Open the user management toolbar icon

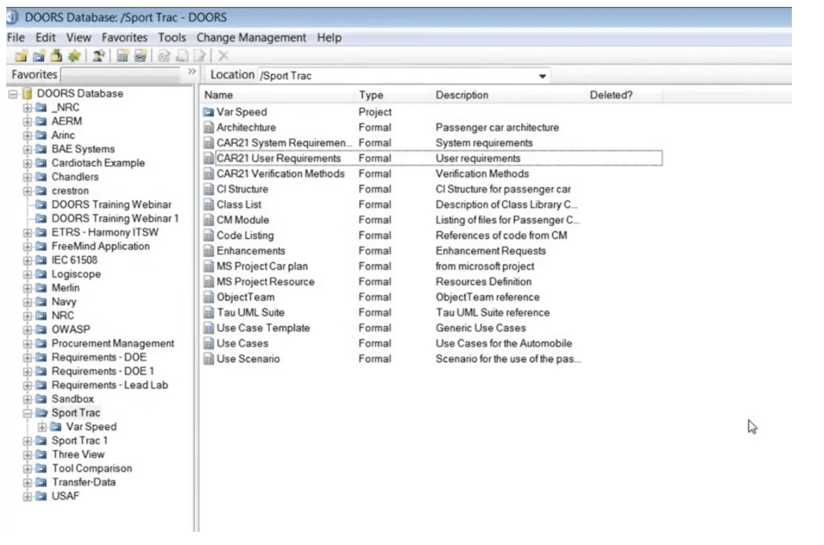coord(98,56)
